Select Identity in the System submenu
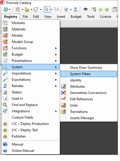The image size is (120, 161). (x=89, y=80)
